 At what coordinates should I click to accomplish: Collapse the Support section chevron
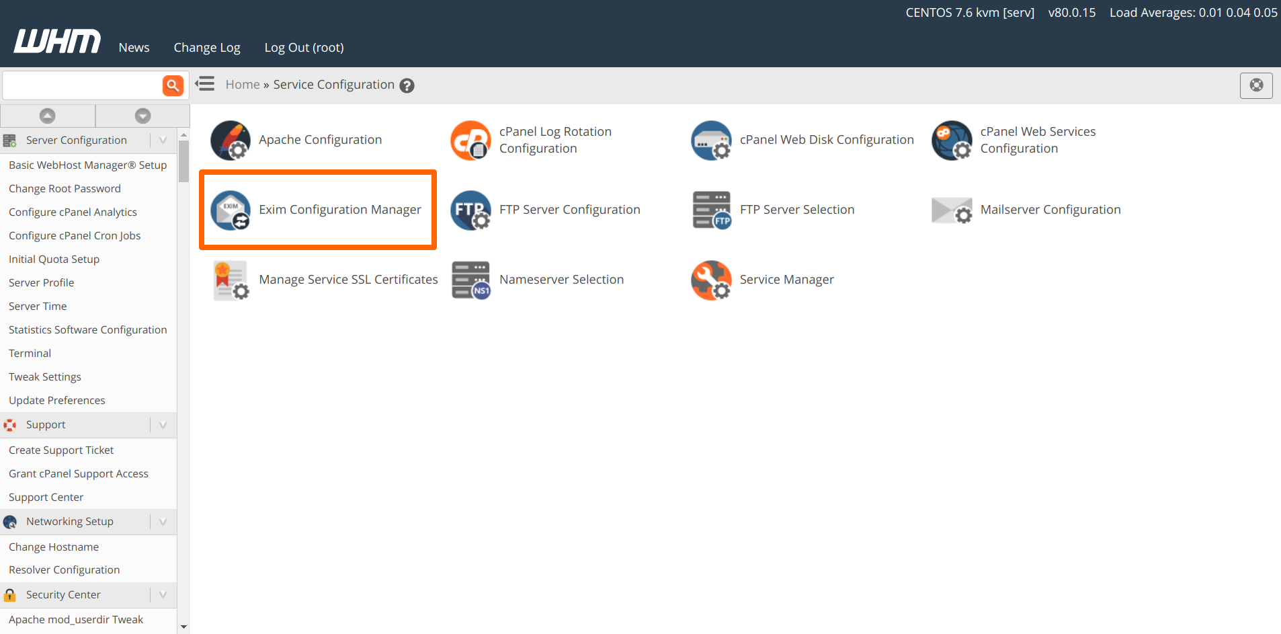[x=163, y=425]
